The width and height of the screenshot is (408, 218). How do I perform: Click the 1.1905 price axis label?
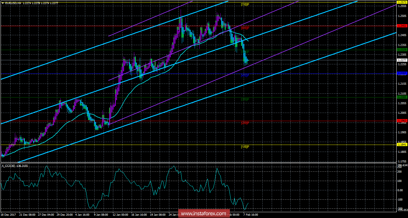pos(402,132)
